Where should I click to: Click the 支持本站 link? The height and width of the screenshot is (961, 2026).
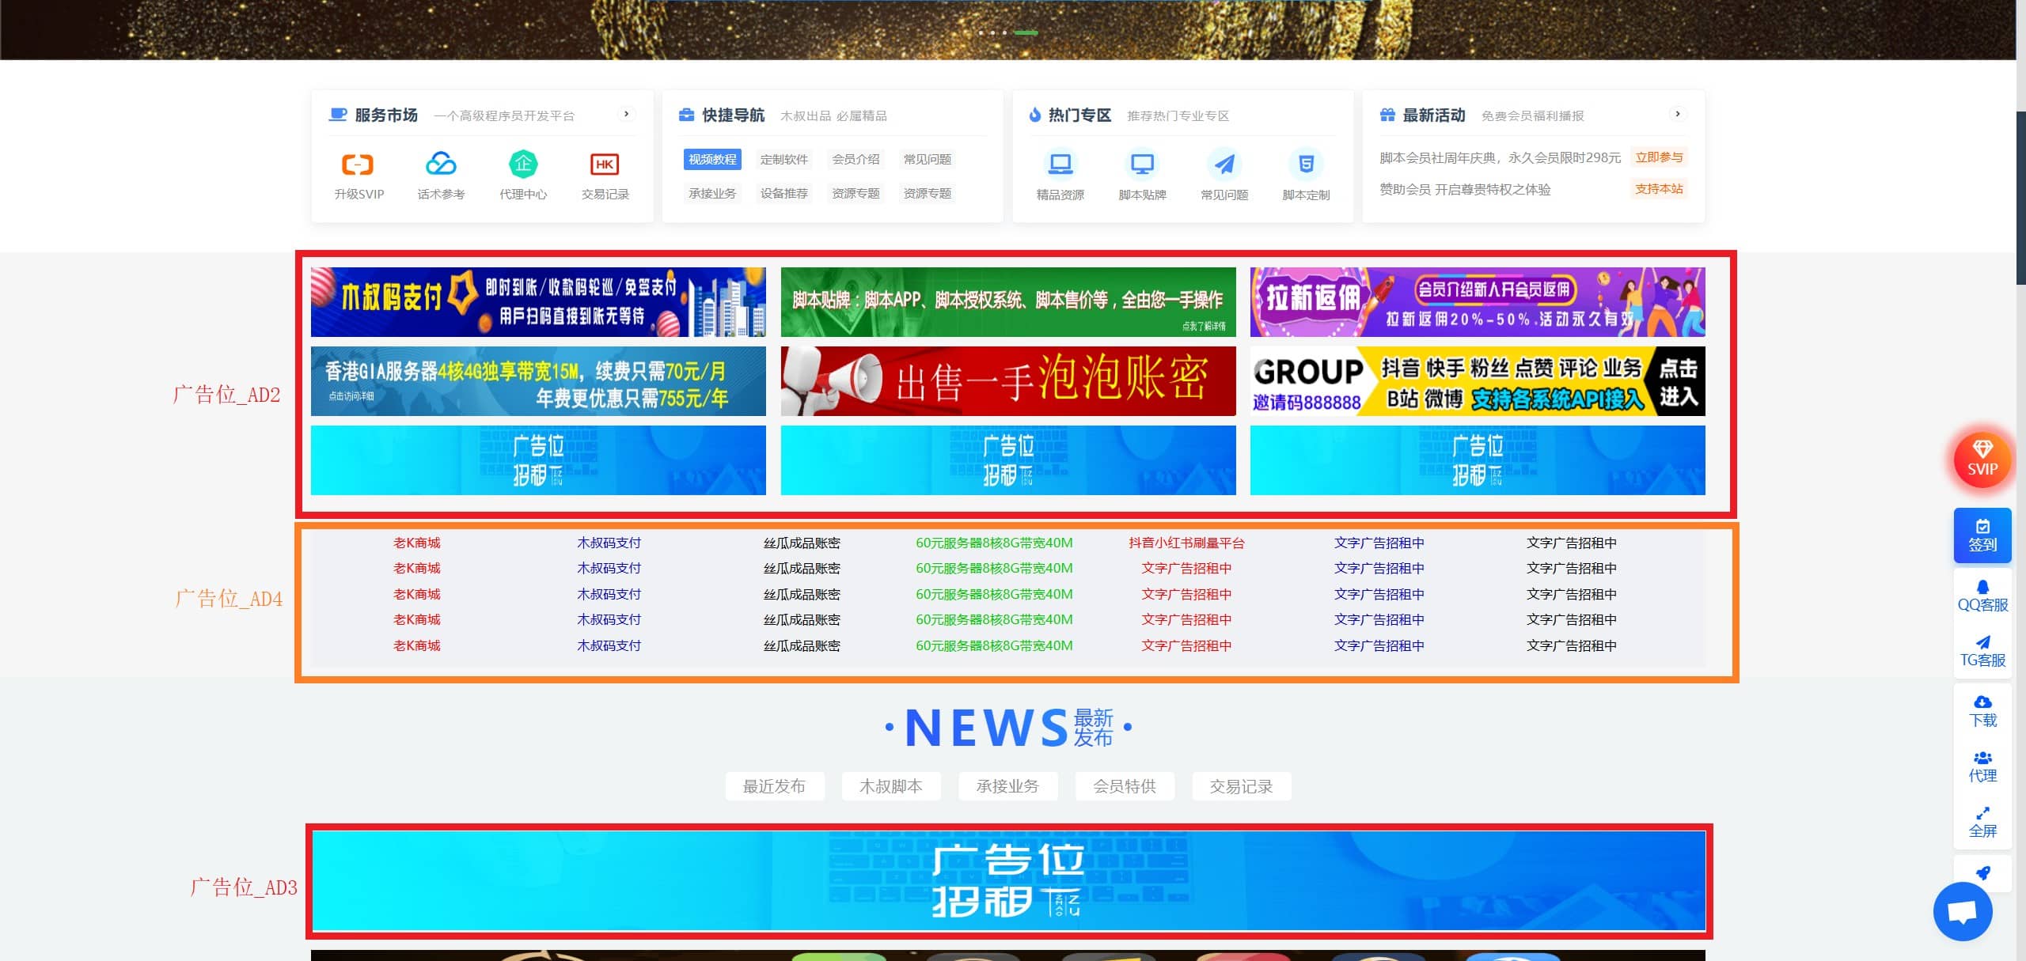click(1659, 189)
